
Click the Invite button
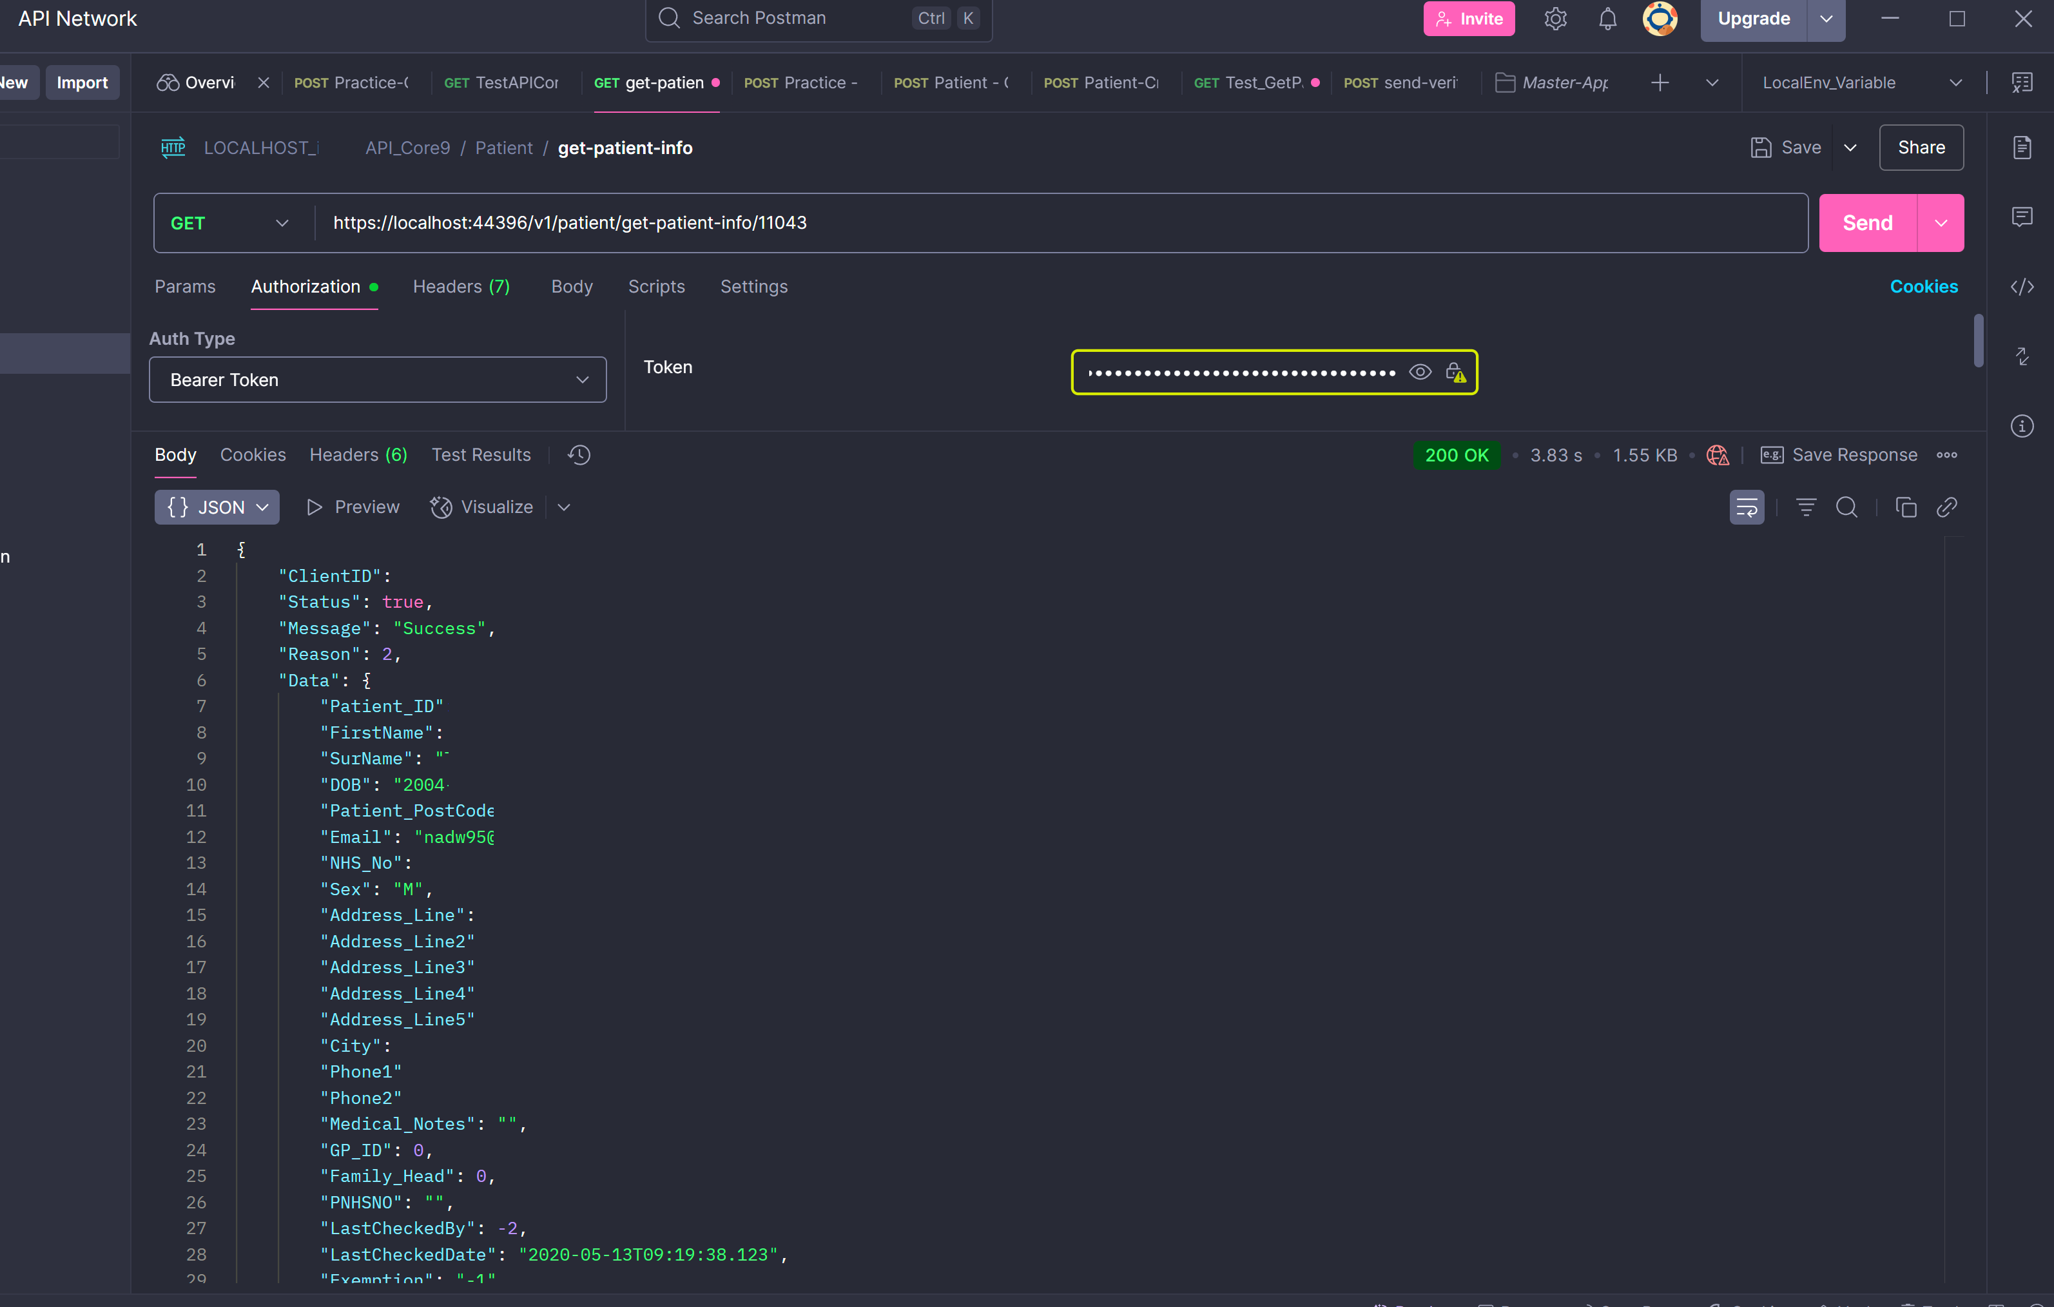(1468, 19)
